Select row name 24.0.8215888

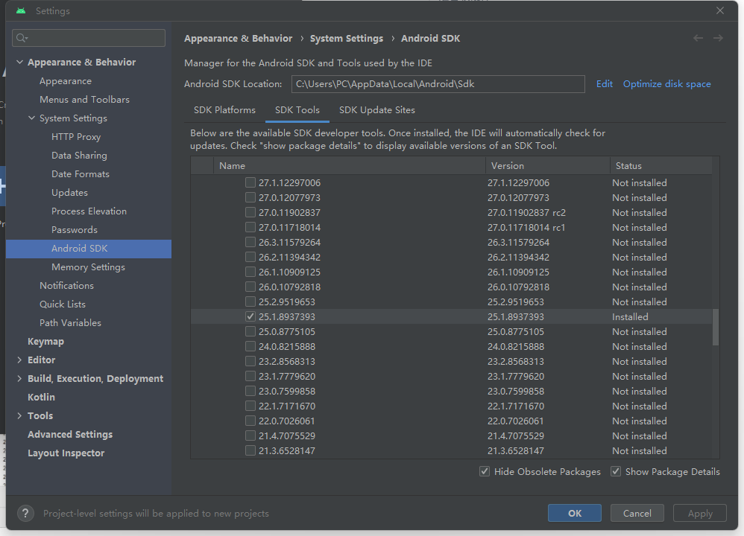[x=286, y=346]
